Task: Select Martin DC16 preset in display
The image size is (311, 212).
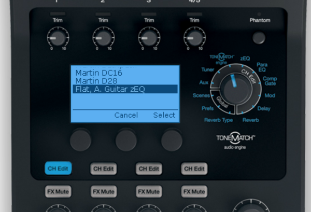Action: (x=99, y=73)
